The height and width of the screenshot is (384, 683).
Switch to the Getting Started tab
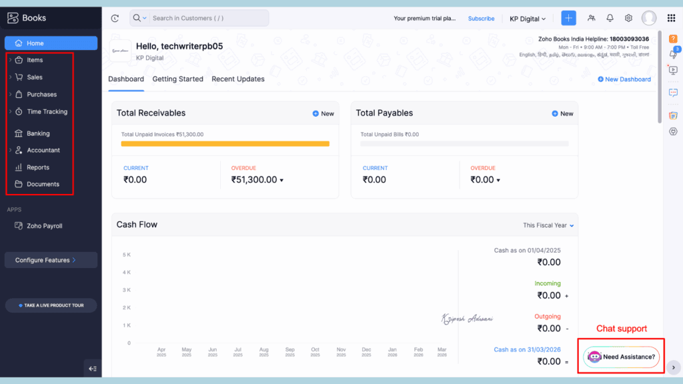tap(177, 79)
